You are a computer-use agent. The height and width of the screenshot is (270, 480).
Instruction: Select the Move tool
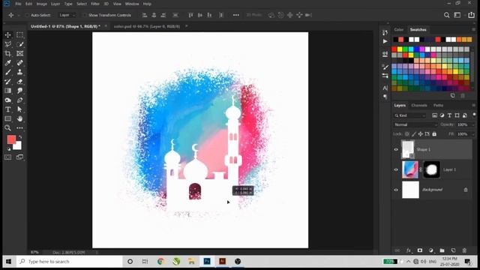[8, 35]
